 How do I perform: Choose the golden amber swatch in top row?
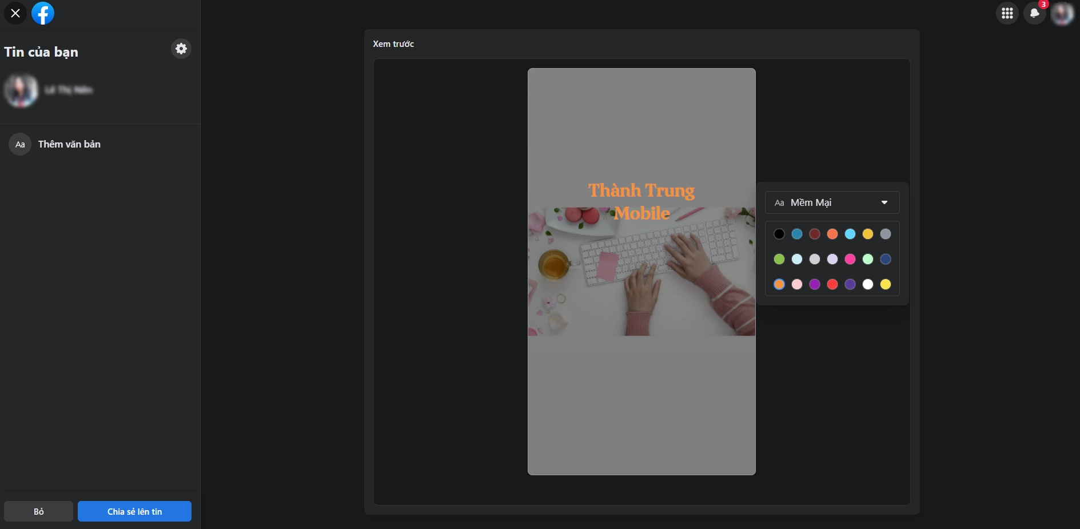point(868,234)
